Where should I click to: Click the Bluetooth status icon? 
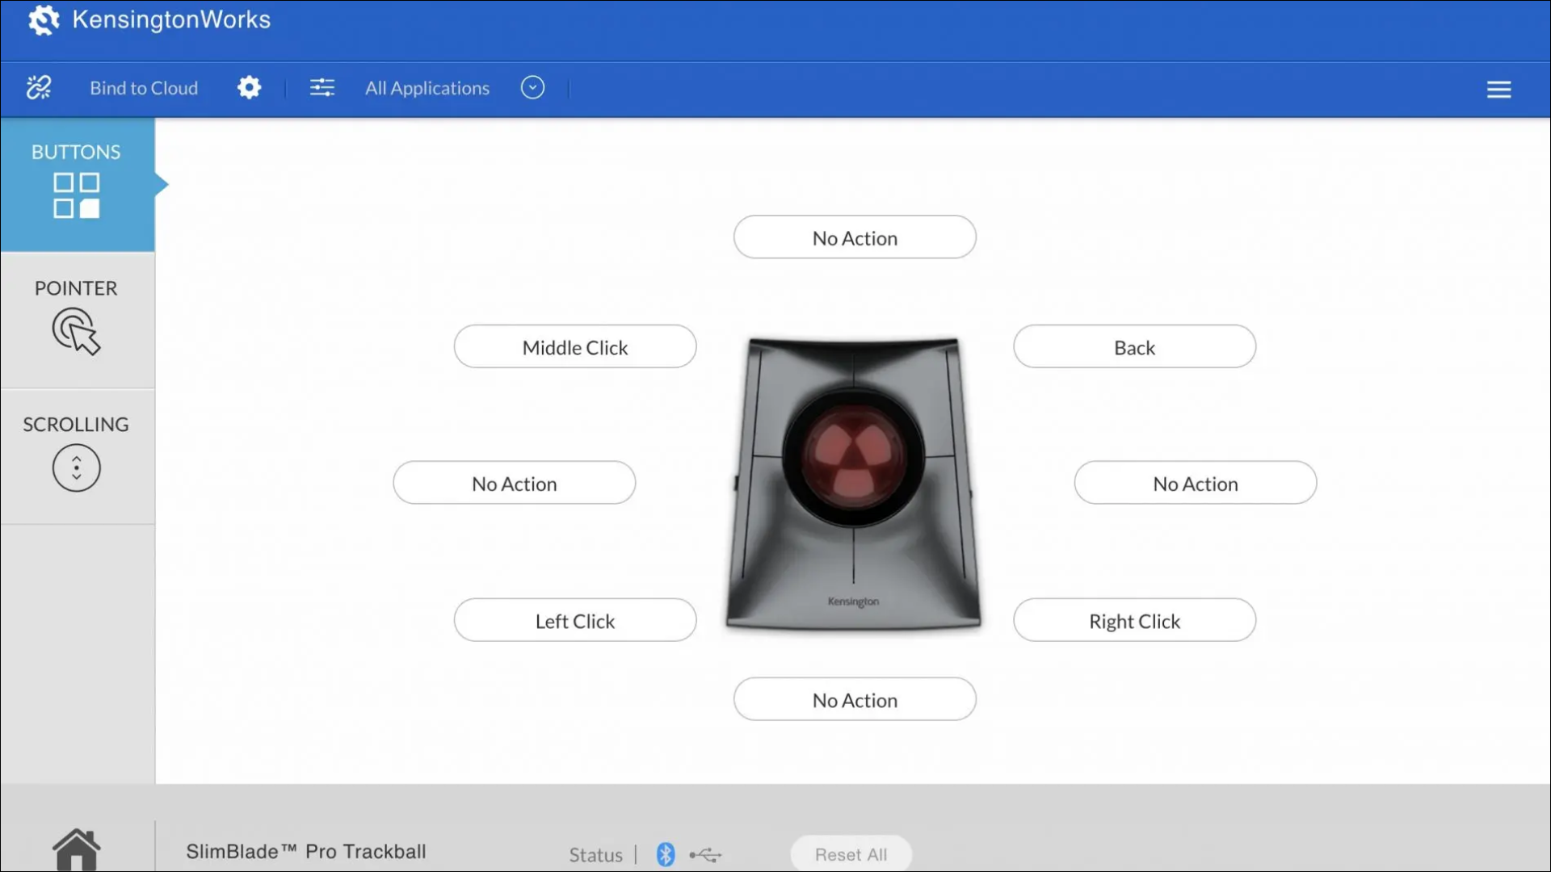[x=664, y=854]
